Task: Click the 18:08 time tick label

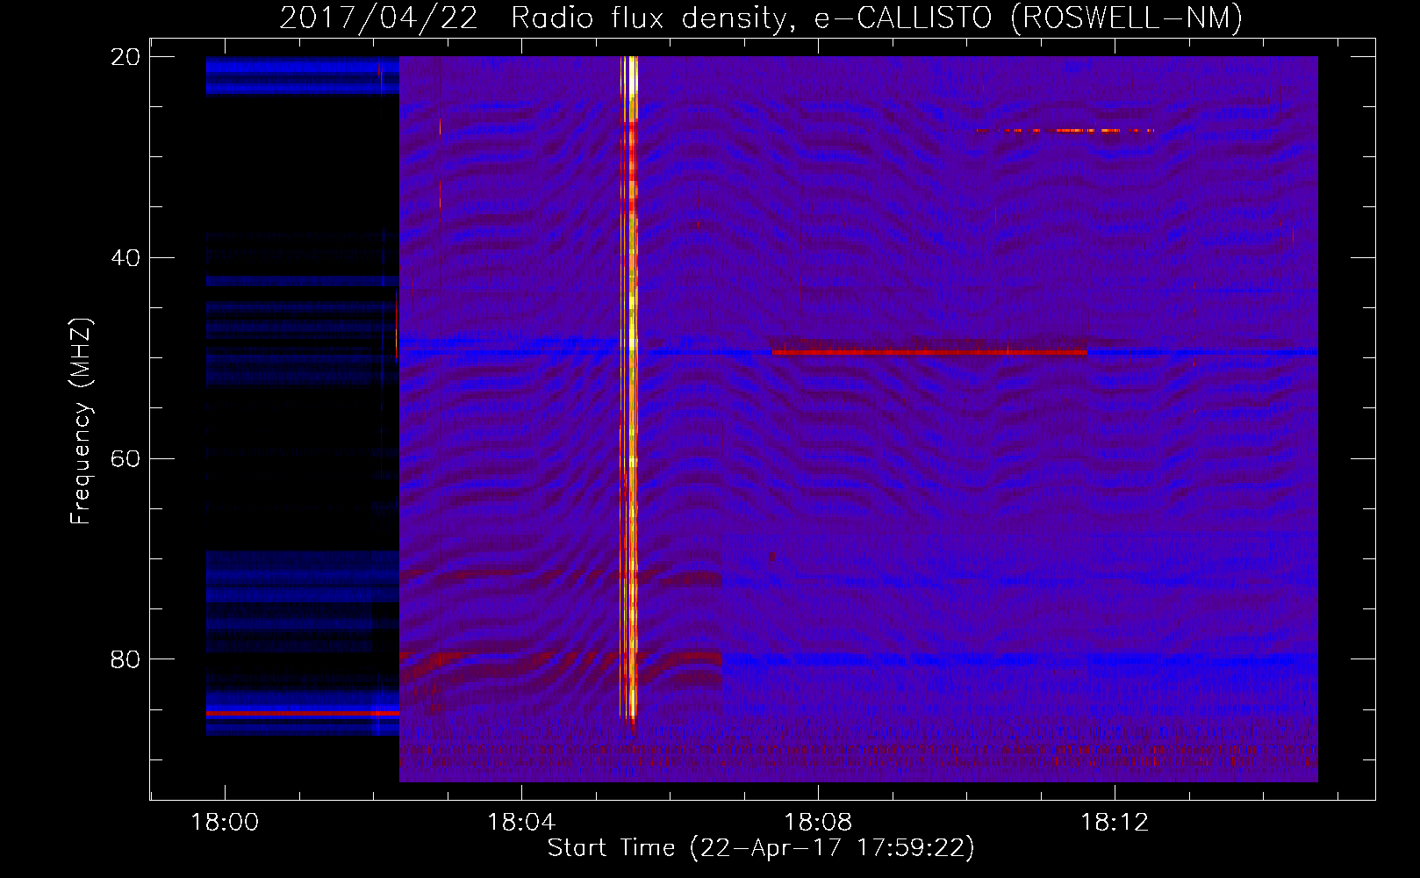Action: click(x=818, y=823)
